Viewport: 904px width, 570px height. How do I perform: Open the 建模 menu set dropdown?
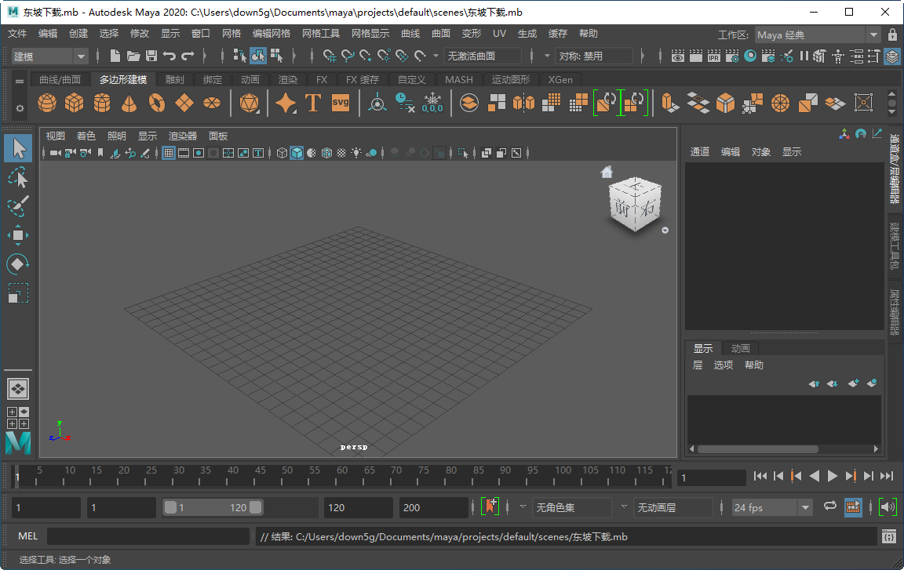(49, 56)
